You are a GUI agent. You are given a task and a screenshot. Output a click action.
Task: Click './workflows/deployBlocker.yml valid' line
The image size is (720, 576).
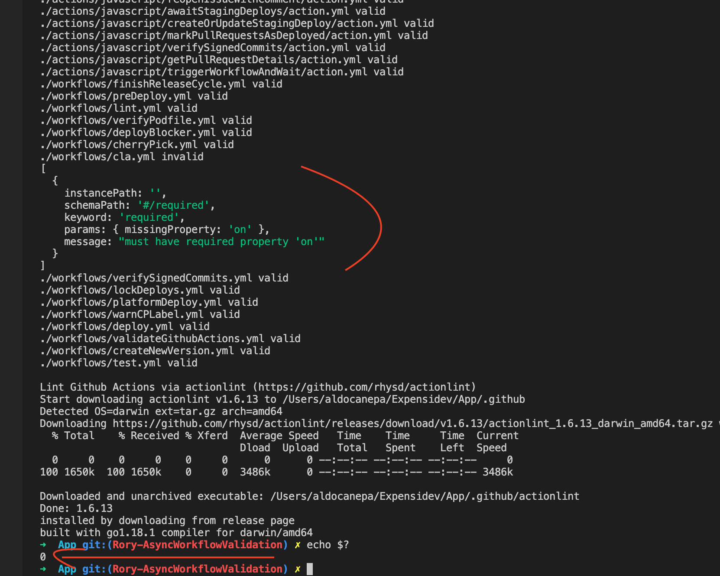[146, 133]
